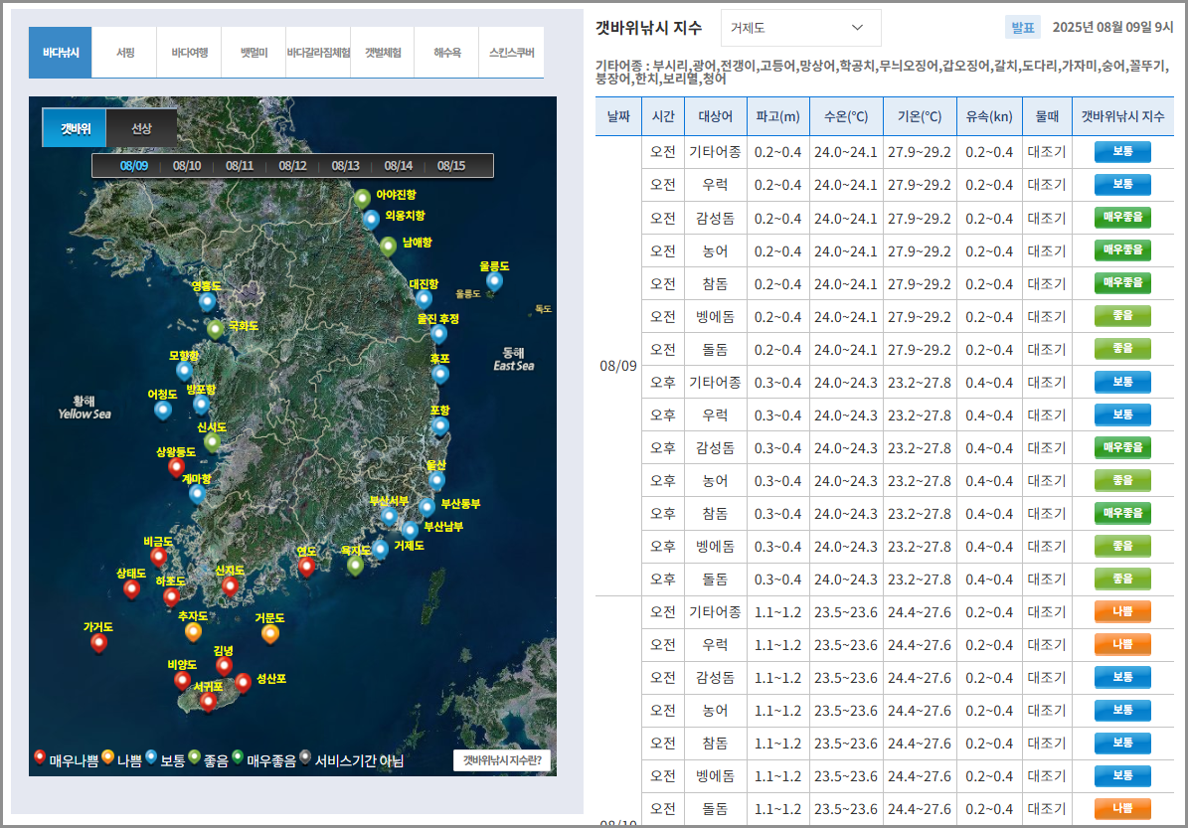1188x828 pixels.
Task: Click the first 매우좋음 index badge for 감성돔
Action: [x=1122, y=218]
